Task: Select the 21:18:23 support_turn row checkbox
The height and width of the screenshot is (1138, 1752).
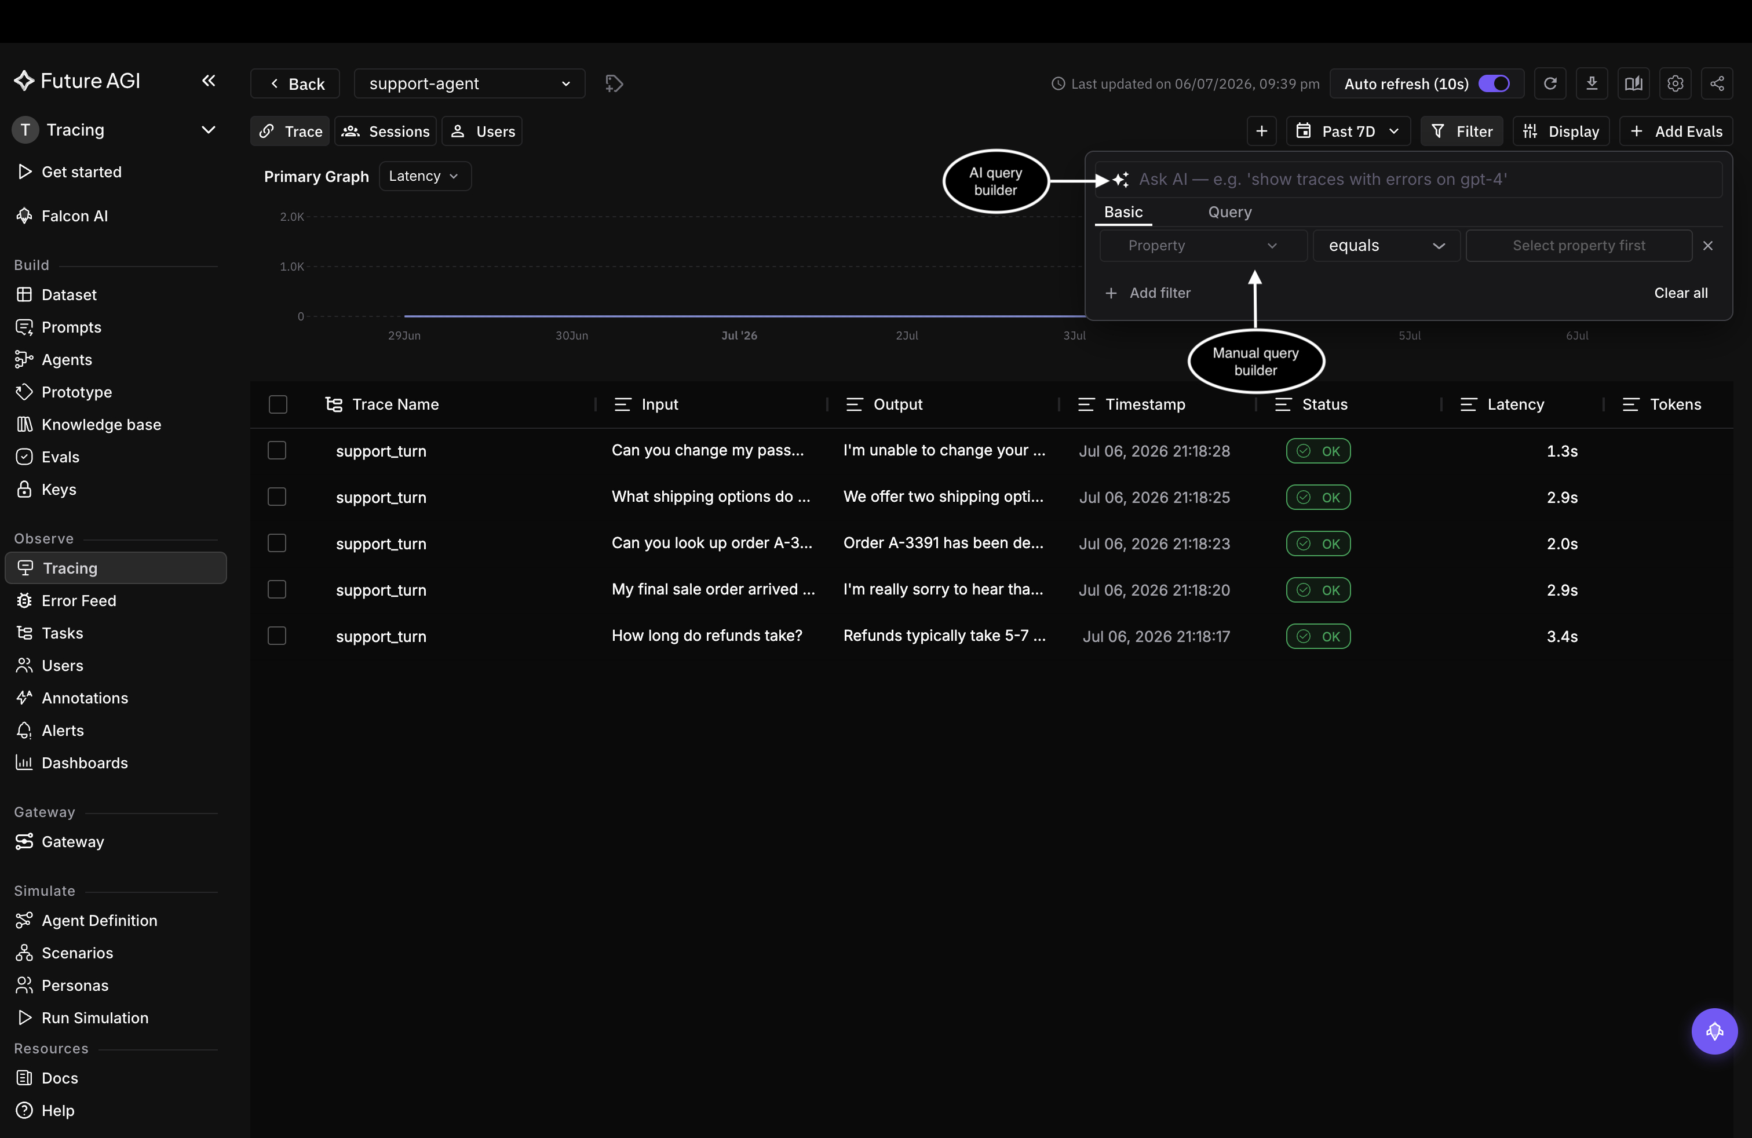Action: point(277,544)
